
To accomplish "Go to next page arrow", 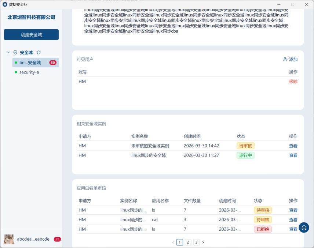I will point(203,243).
